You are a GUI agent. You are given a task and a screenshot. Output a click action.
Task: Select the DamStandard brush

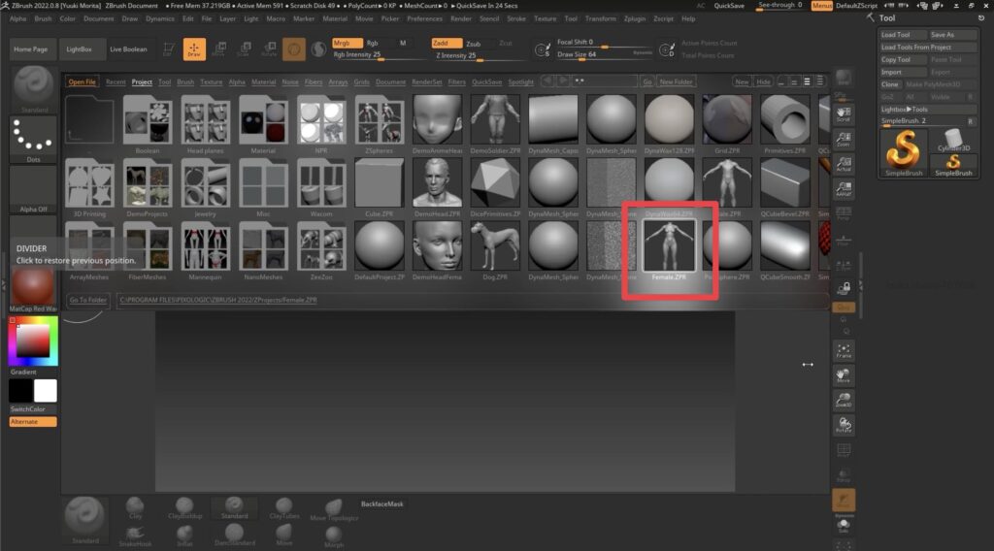click(236, 534)
